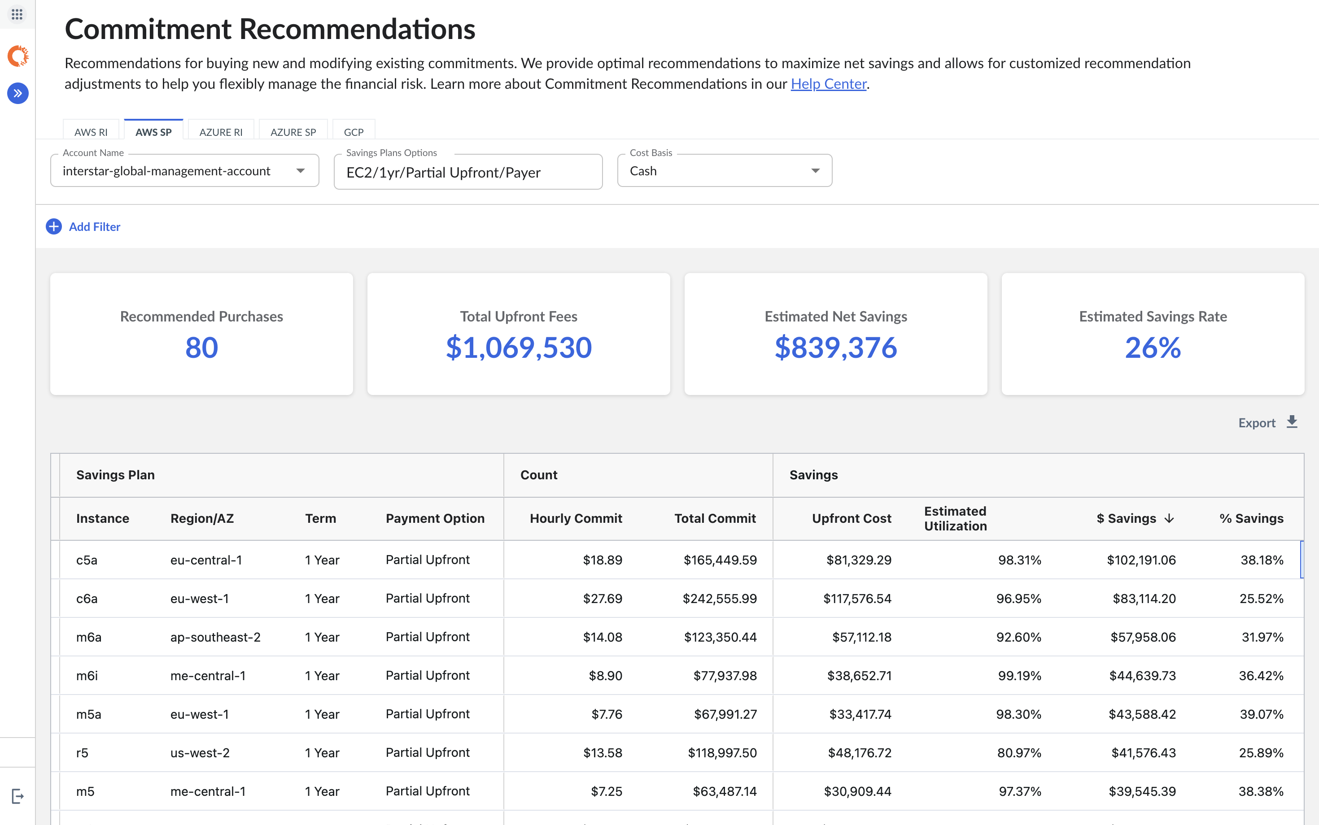Image resolution: width=1319 pixels, height=825 pixels.
Task: Expand sidebar with double-chevron icon
Action: pyautogui.click(x=18, y=93)
